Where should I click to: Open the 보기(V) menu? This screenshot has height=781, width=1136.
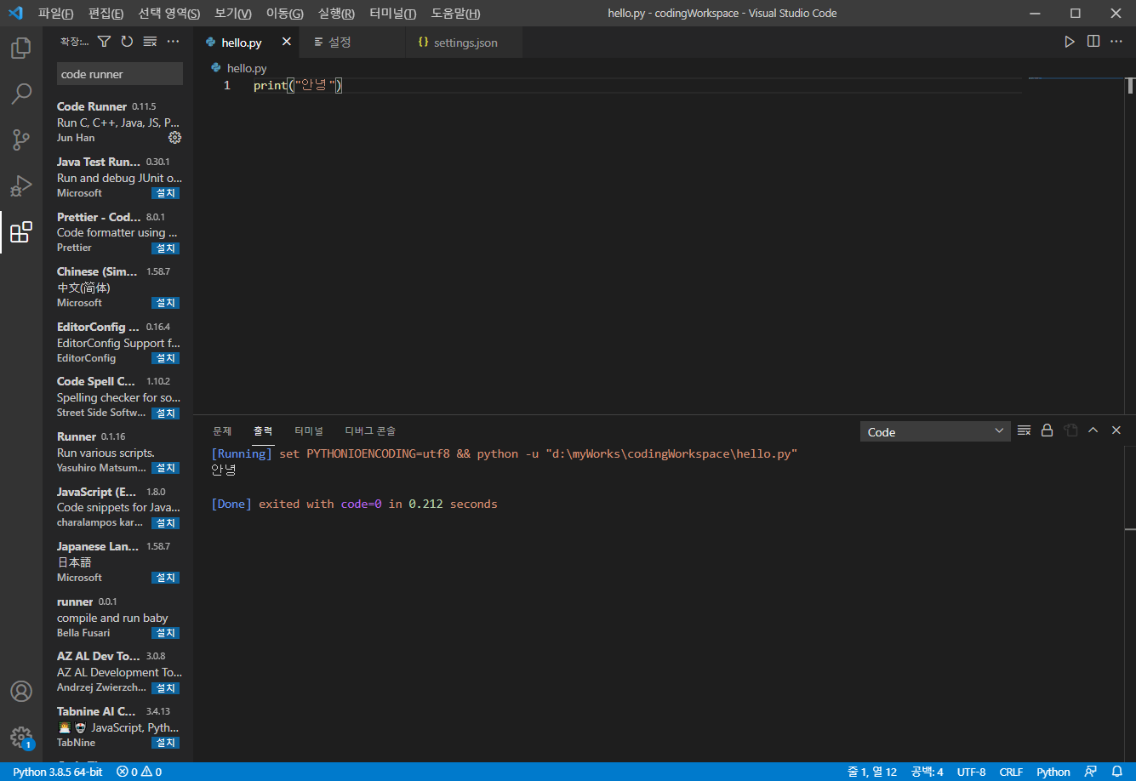232,14
